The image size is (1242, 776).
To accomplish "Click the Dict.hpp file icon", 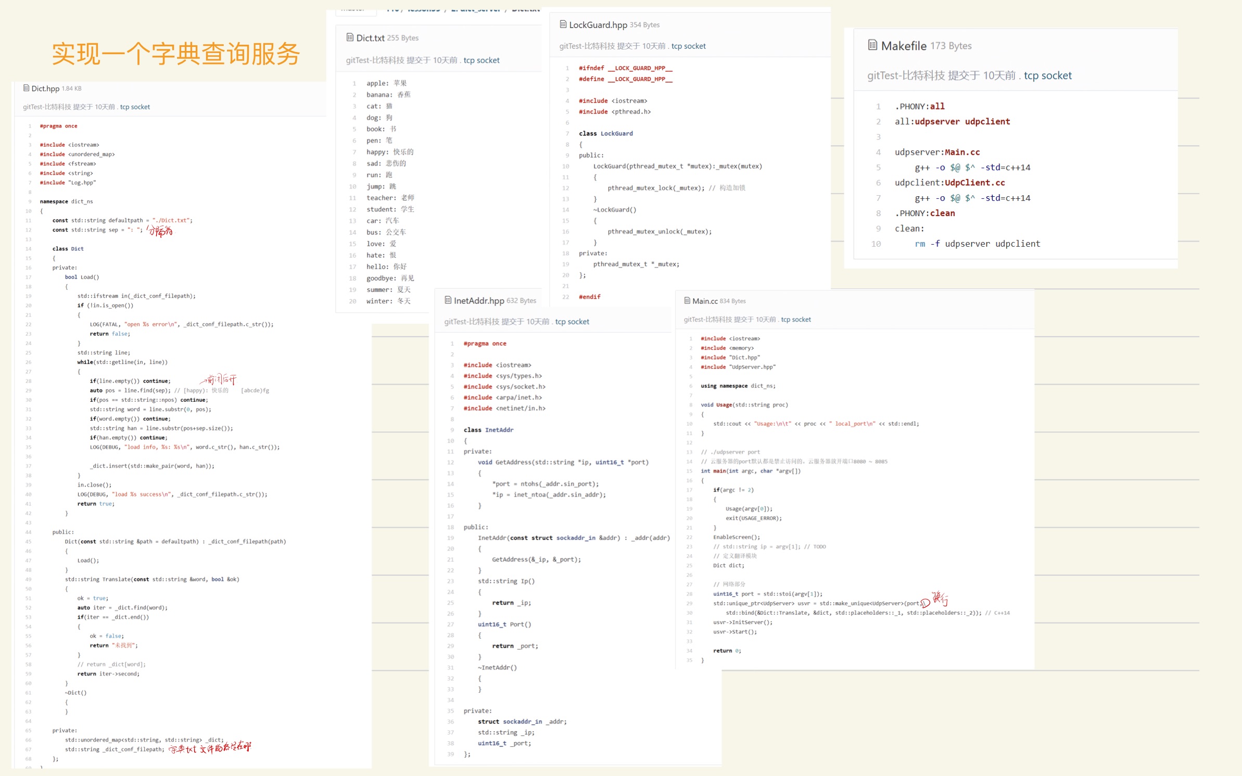I will [x=26, y=88].
